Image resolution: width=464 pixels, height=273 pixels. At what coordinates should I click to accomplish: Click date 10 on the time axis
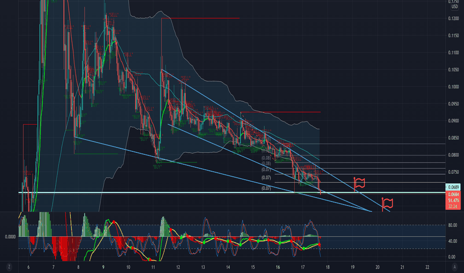(x=128, y=267)
